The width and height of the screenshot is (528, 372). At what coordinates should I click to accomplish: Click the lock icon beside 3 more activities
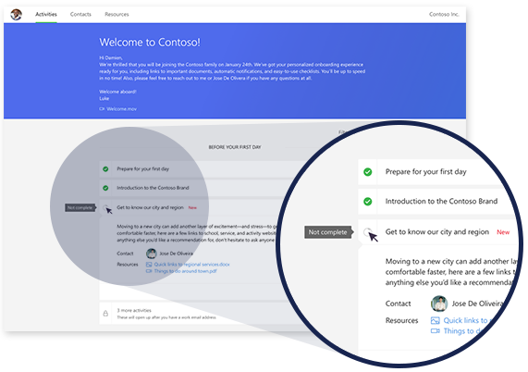pyautogui.click(x=105, y=314)
